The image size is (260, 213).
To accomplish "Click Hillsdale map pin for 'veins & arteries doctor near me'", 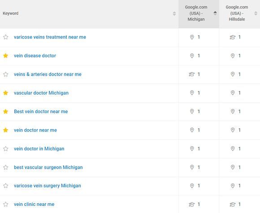I will coord(233,74).
